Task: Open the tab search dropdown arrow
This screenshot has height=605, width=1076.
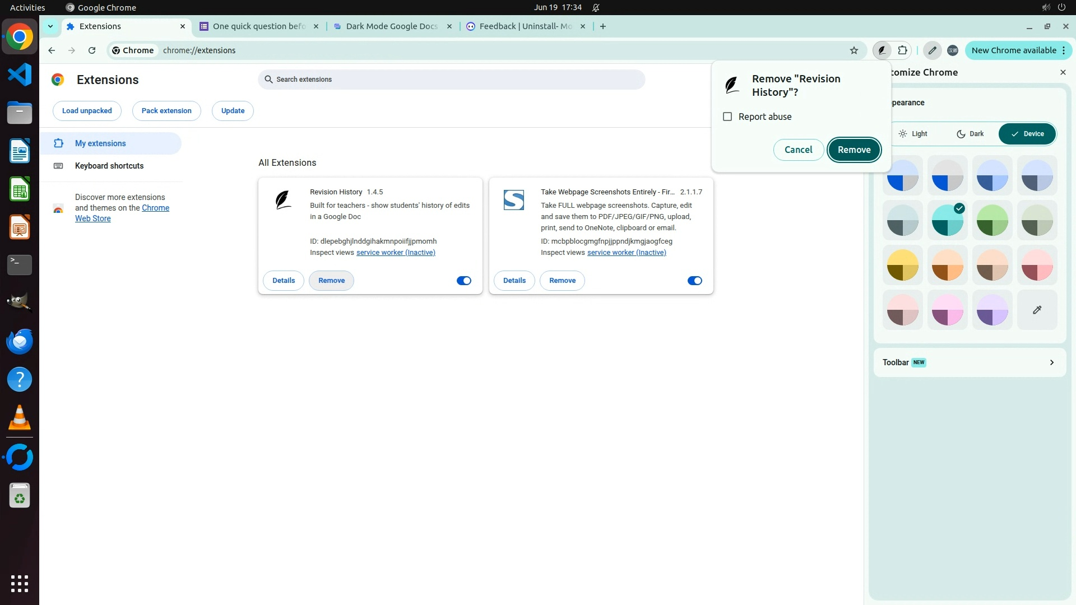Action: [50, 26]
